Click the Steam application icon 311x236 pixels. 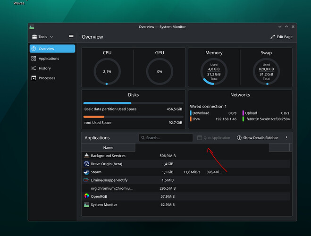pyautogui.click(x=86, y=172)
